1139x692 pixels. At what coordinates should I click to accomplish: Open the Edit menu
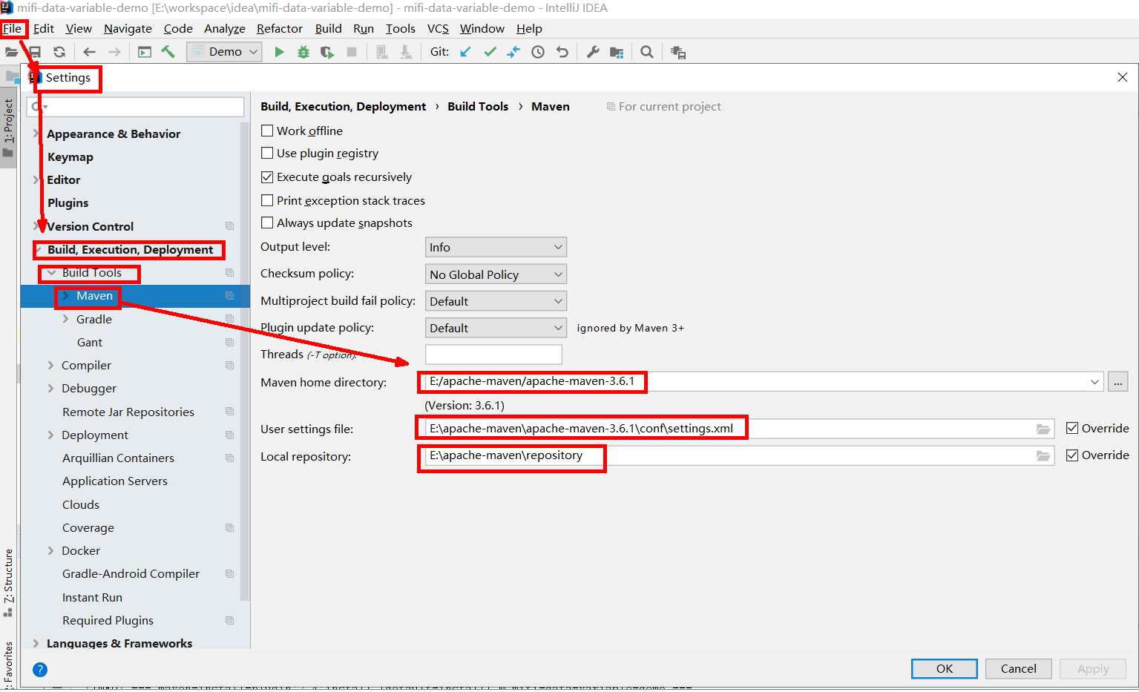pos(44,28)
